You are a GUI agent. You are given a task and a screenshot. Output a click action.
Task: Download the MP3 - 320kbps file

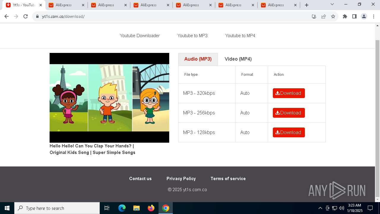click(x=289, y=93)
